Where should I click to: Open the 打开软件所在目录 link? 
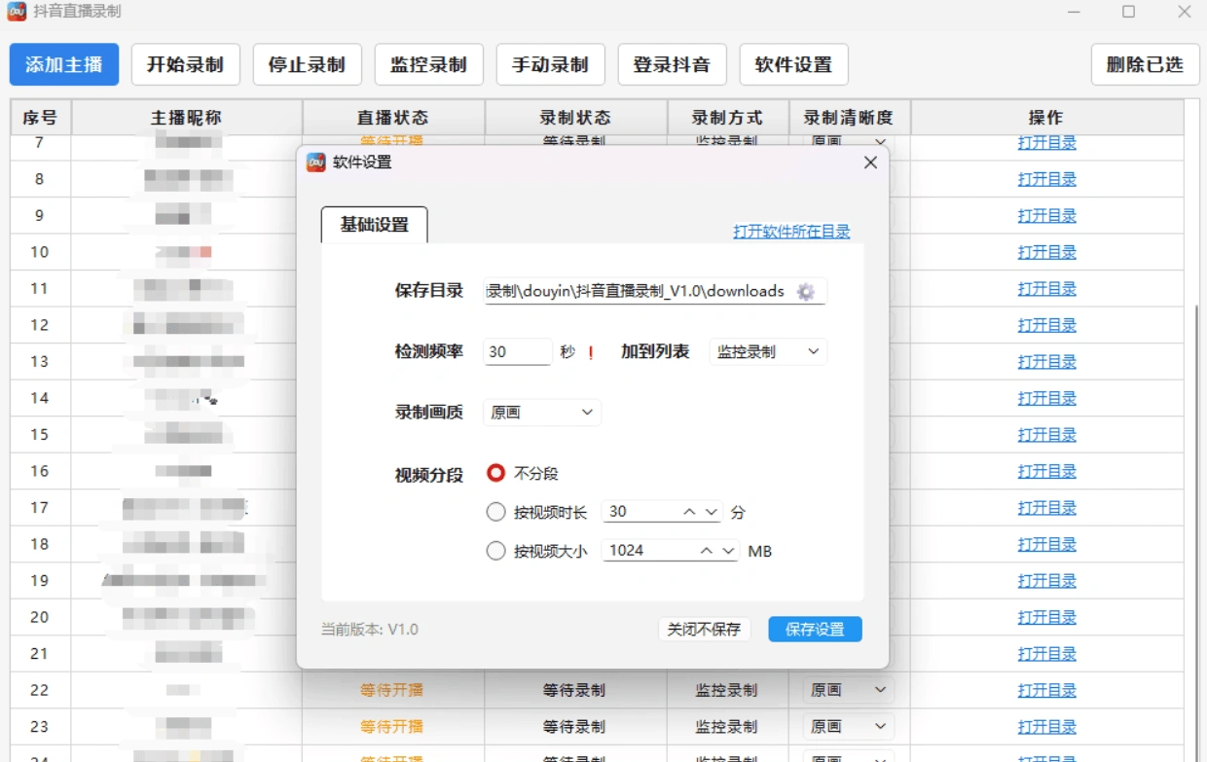[x=791, y=232]
